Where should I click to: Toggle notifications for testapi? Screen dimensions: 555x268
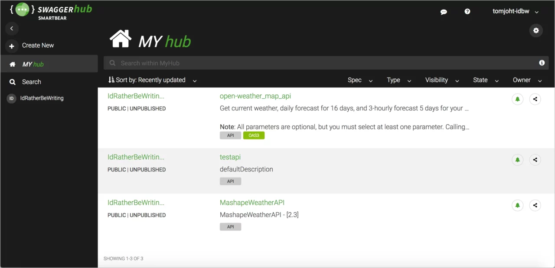point(517,160)
